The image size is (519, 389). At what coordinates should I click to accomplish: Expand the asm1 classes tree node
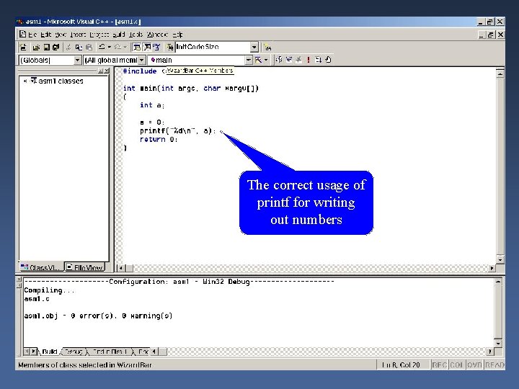(25, 81)
